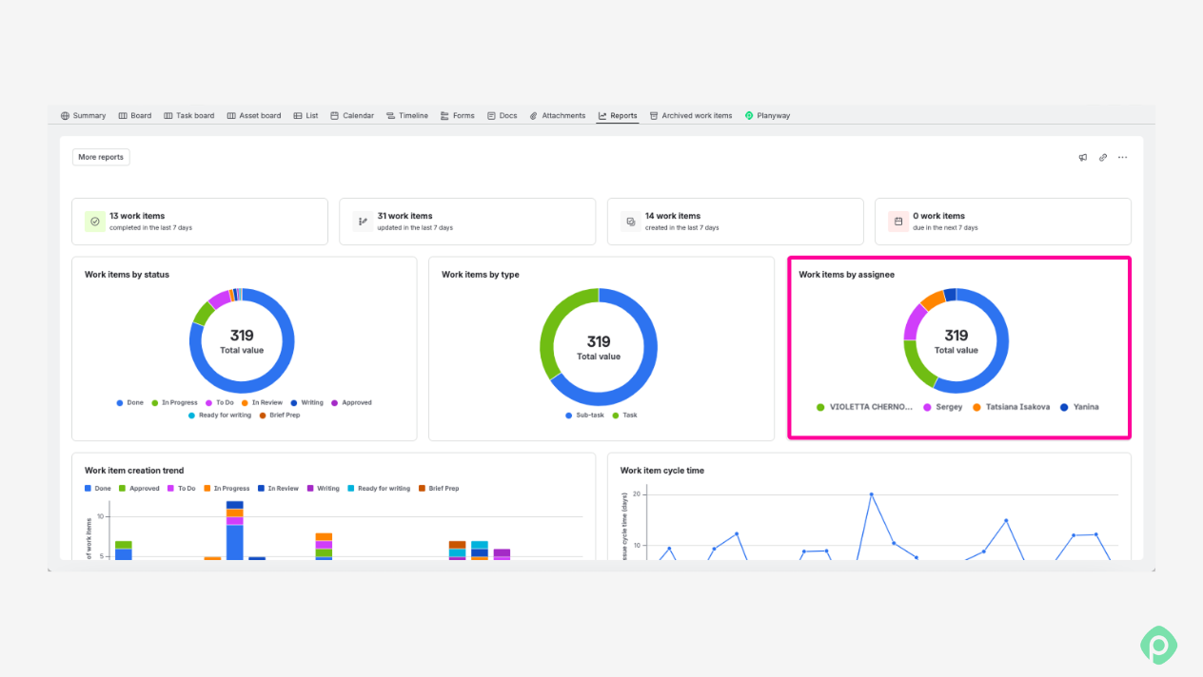
Task: Open the Summary tab
Action: (x=84, y=116)
